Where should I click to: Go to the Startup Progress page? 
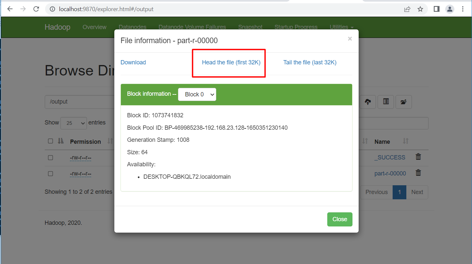point(296,27)
